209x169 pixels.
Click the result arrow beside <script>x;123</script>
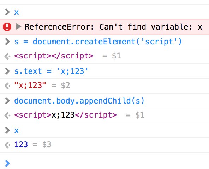(7, 115)
